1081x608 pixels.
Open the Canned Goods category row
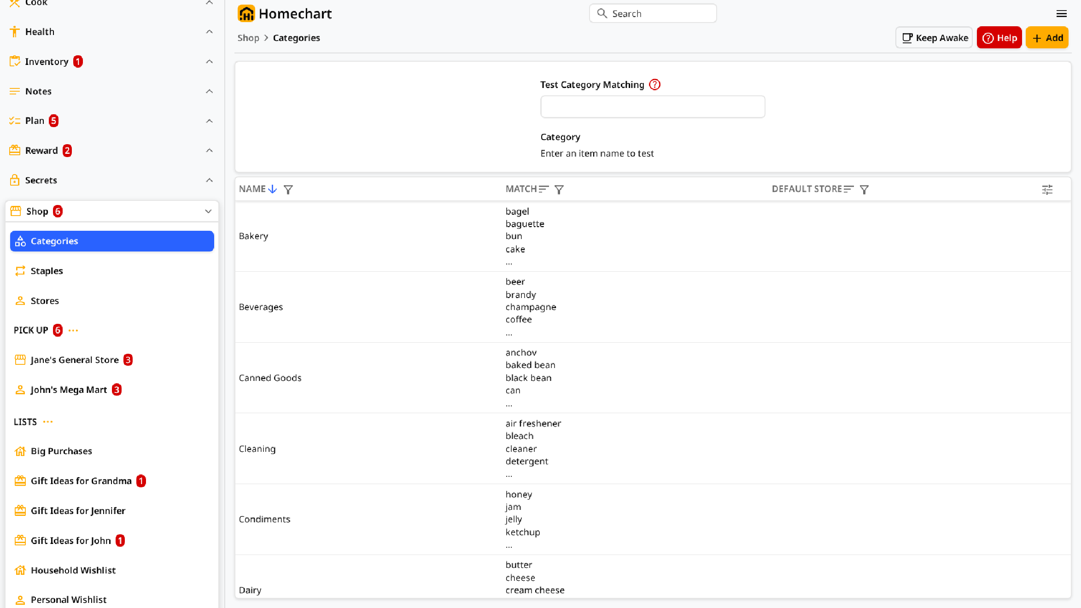(653, 378)
